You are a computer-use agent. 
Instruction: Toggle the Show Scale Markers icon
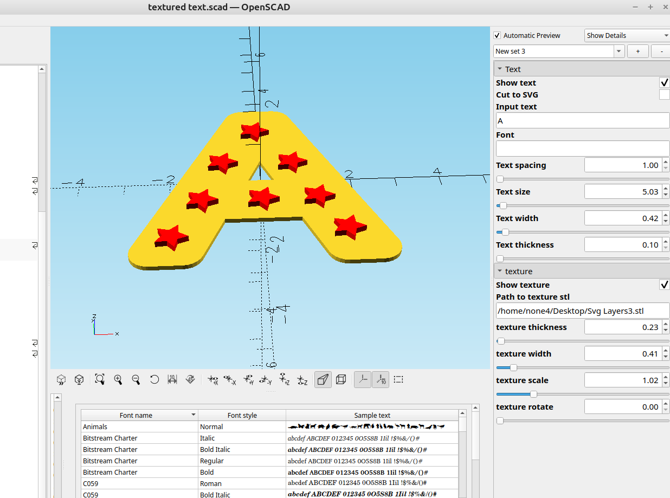pyautogui.click(x=381, y=379)
